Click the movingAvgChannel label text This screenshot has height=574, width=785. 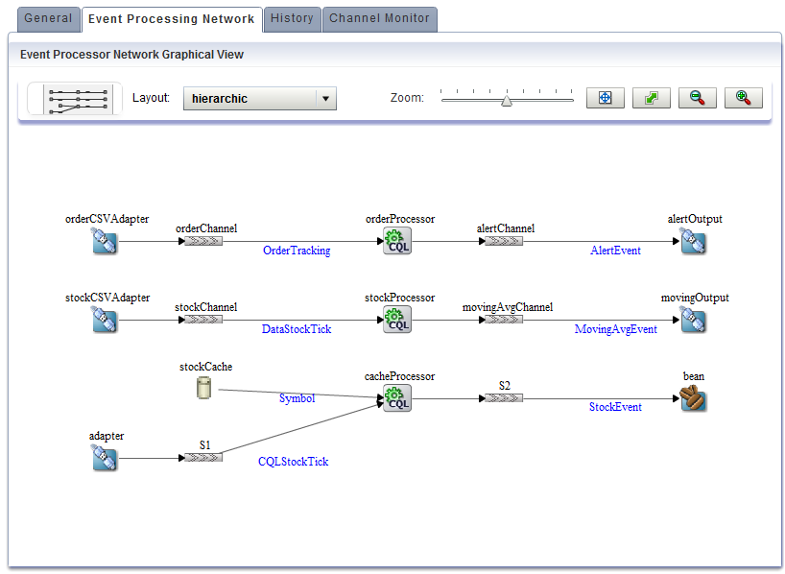point(508,307)
